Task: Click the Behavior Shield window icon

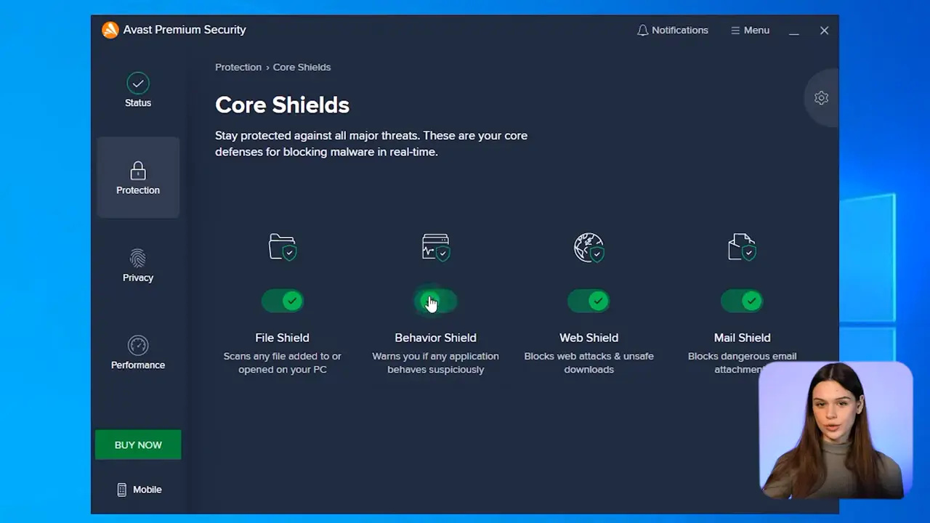Action: 436,247
